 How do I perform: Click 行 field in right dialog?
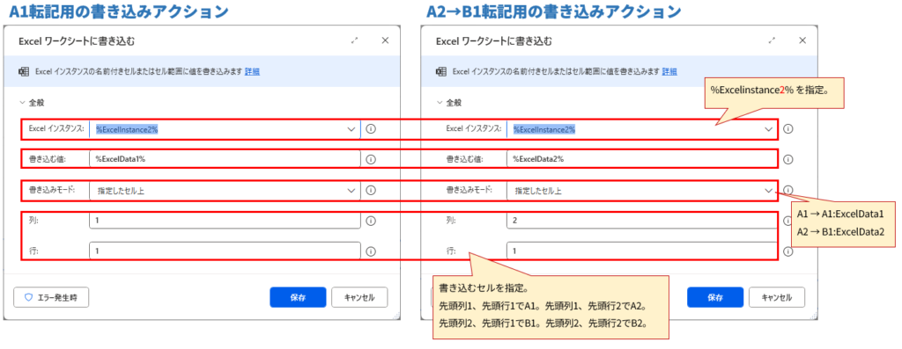tap(642, 251)
